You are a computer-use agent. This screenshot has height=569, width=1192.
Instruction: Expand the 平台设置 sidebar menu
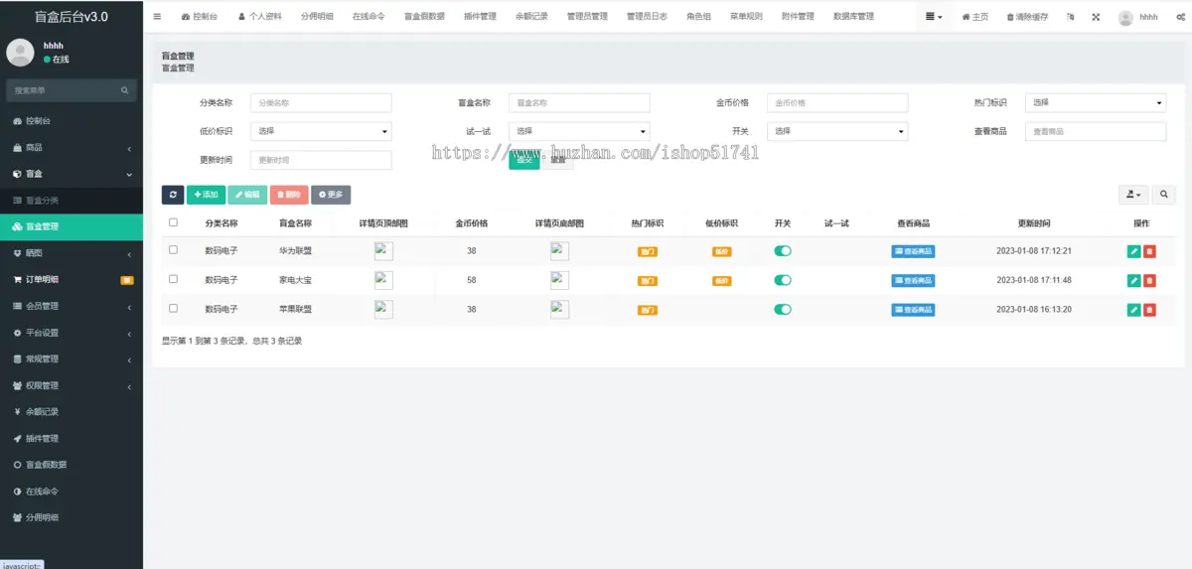click(72, 333)
